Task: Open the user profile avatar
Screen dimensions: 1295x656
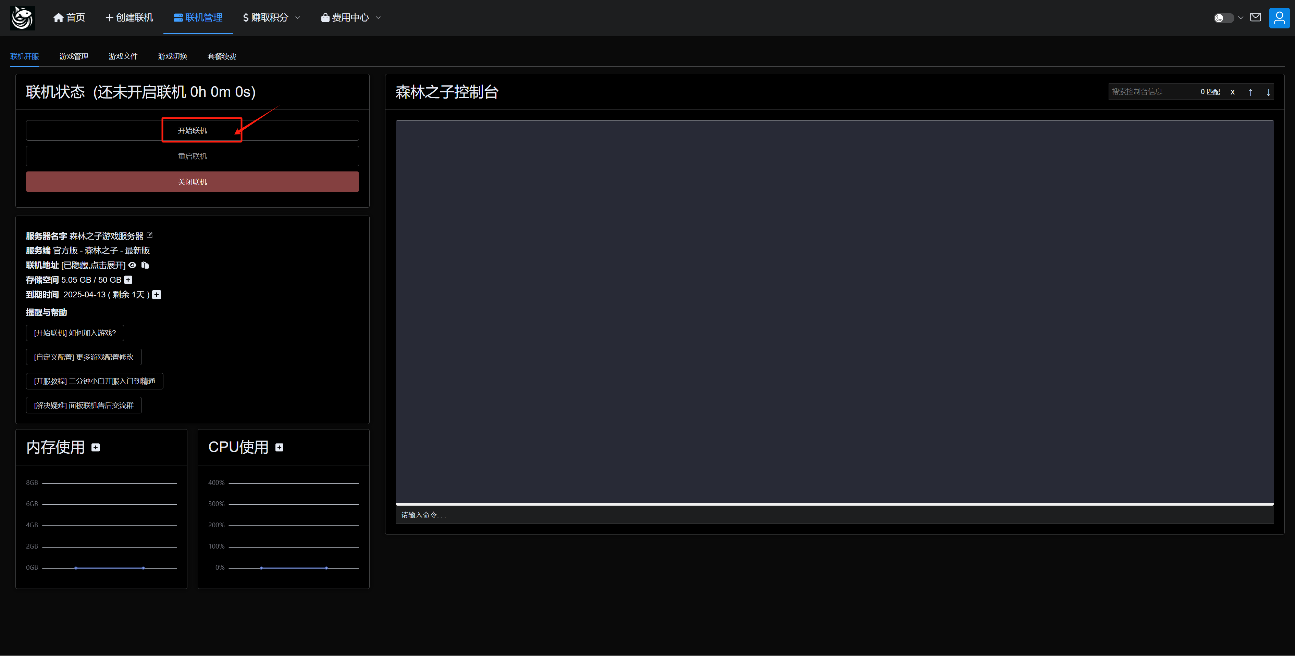Action: [x=1279, y=17]
